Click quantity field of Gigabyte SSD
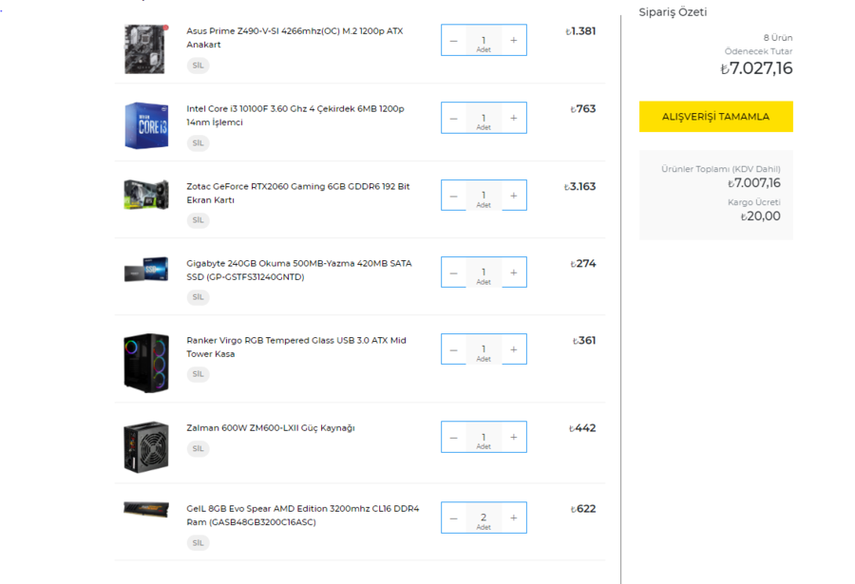855x584 pixels. pyautogui.click(x=484, y=273)
